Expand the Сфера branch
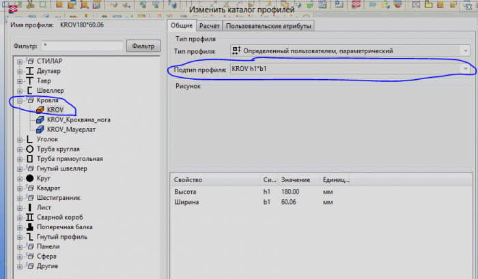Viewport: 478px width, 279px height. pyautogui.click(x=20, y=256)
